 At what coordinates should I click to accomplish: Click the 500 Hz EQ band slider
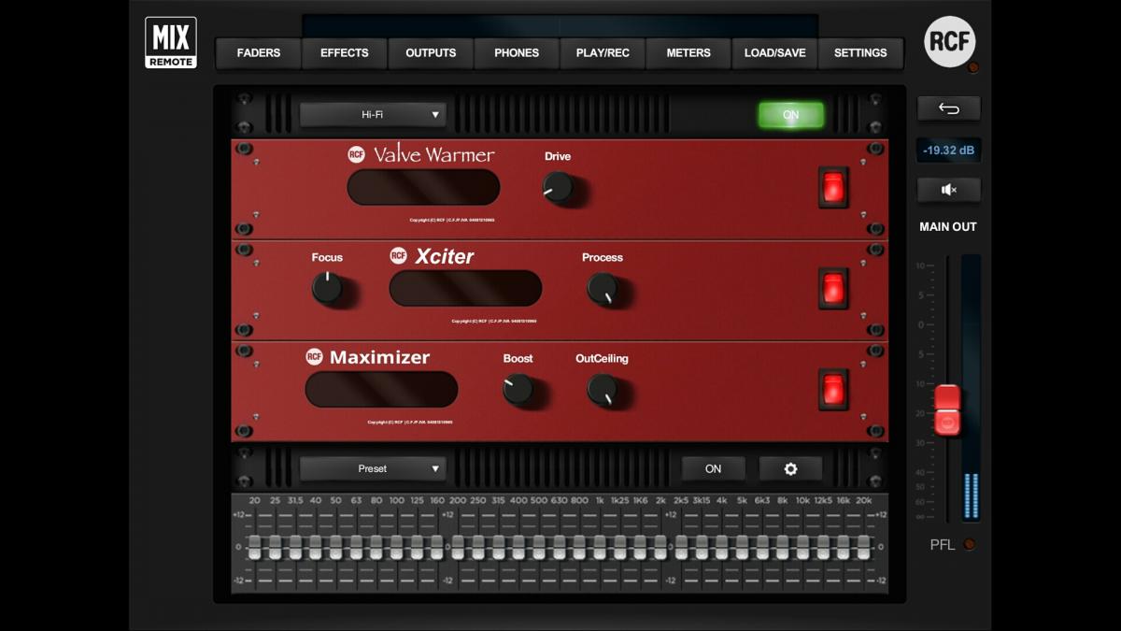coord(539,547)
